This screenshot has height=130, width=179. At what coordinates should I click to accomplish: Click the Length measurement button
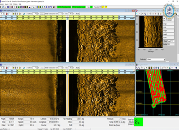(169, 24)
